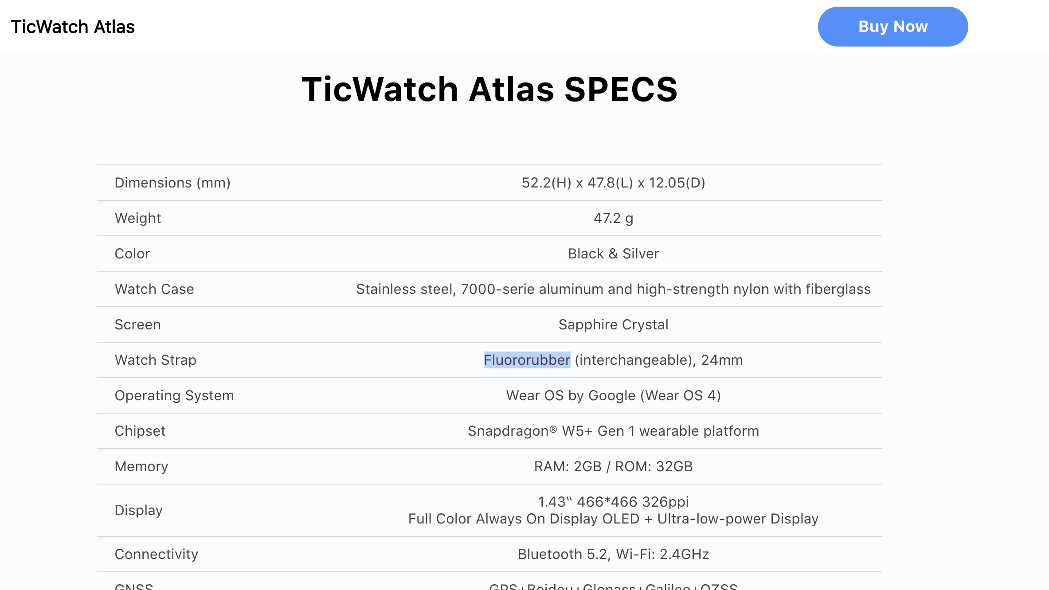The height and width of the screenshot is (590, 1049).
Task: Click the 52.2(H) x 47.8(L) dimensions value
Action: point(613,183)
